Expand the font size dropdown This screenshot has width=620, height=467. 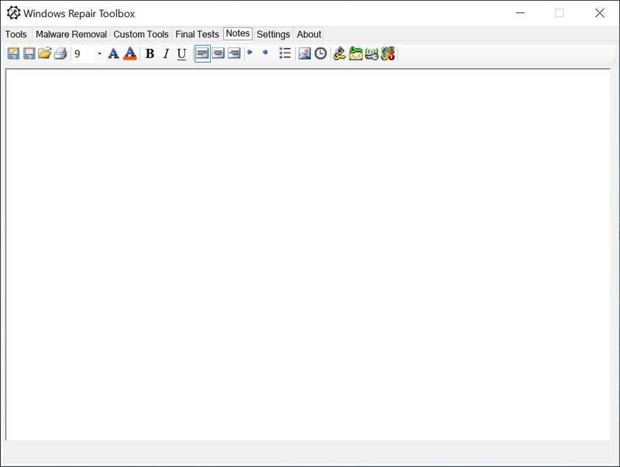coord(99,54)
